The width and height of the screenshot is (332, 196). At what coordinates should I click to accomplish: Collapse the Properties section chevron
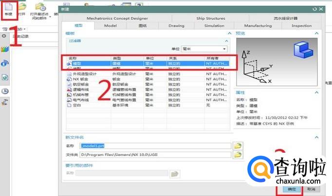316,92
